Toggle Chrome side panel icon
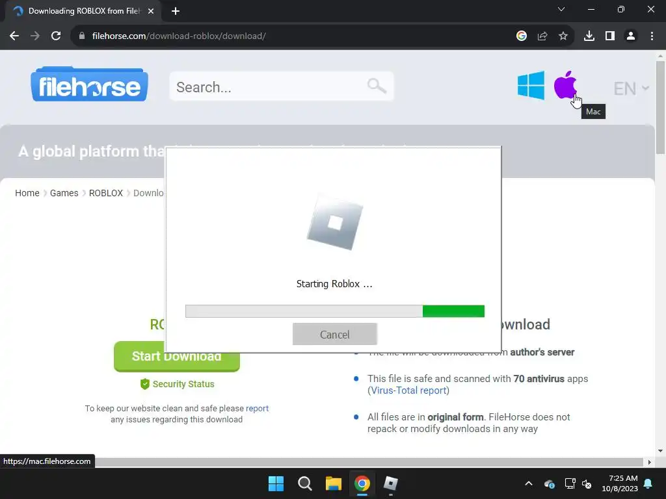Viewport: 666px width, 499px height. [x=610, y=36]
